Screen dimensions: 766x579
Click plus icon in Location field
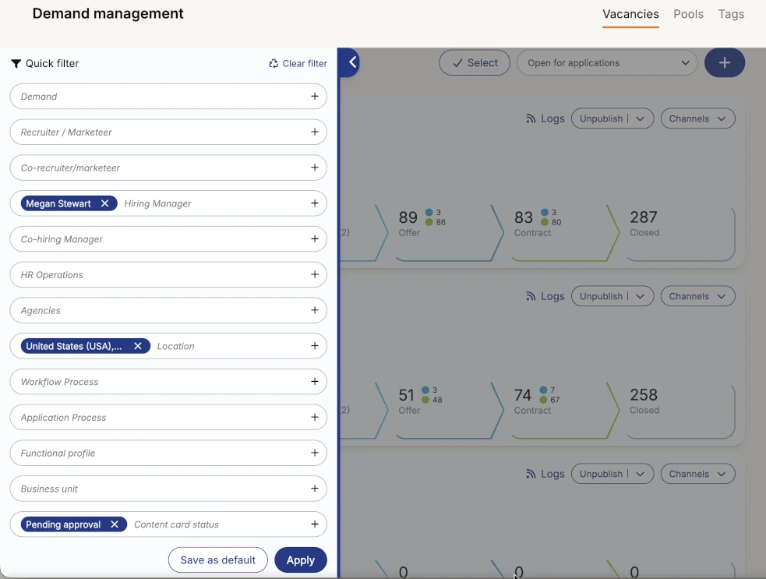coord(315,346)
